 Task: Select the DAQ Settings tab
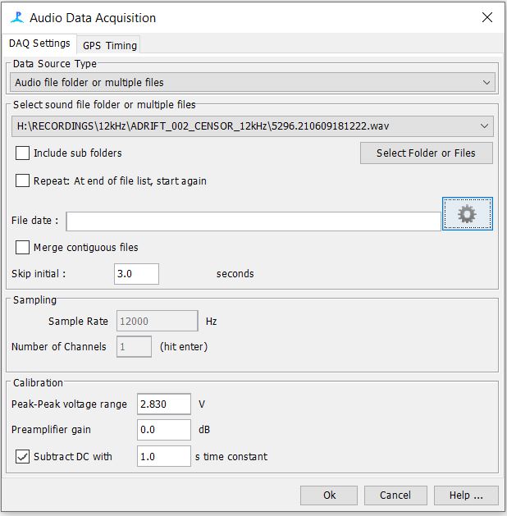39,44
